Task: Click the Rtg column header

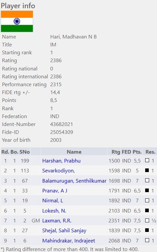Action: 116,152
